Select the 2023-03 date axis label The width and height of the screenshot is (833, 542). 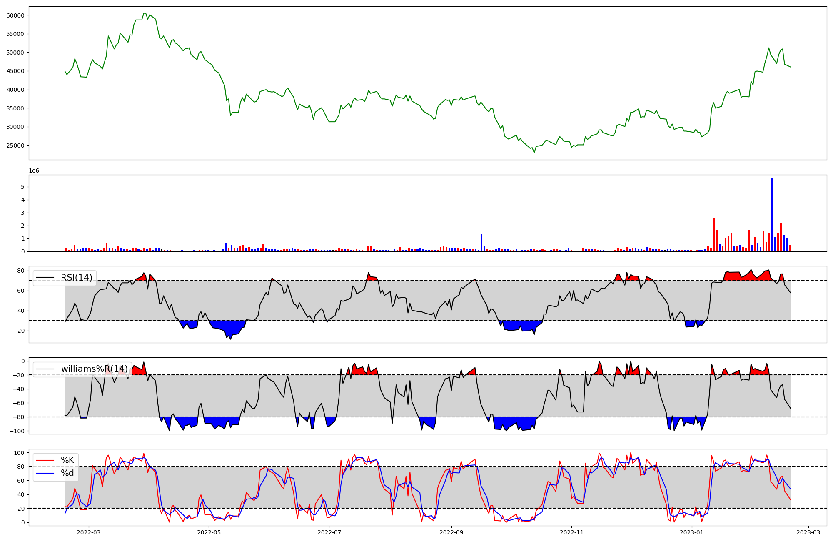[808, 532]
